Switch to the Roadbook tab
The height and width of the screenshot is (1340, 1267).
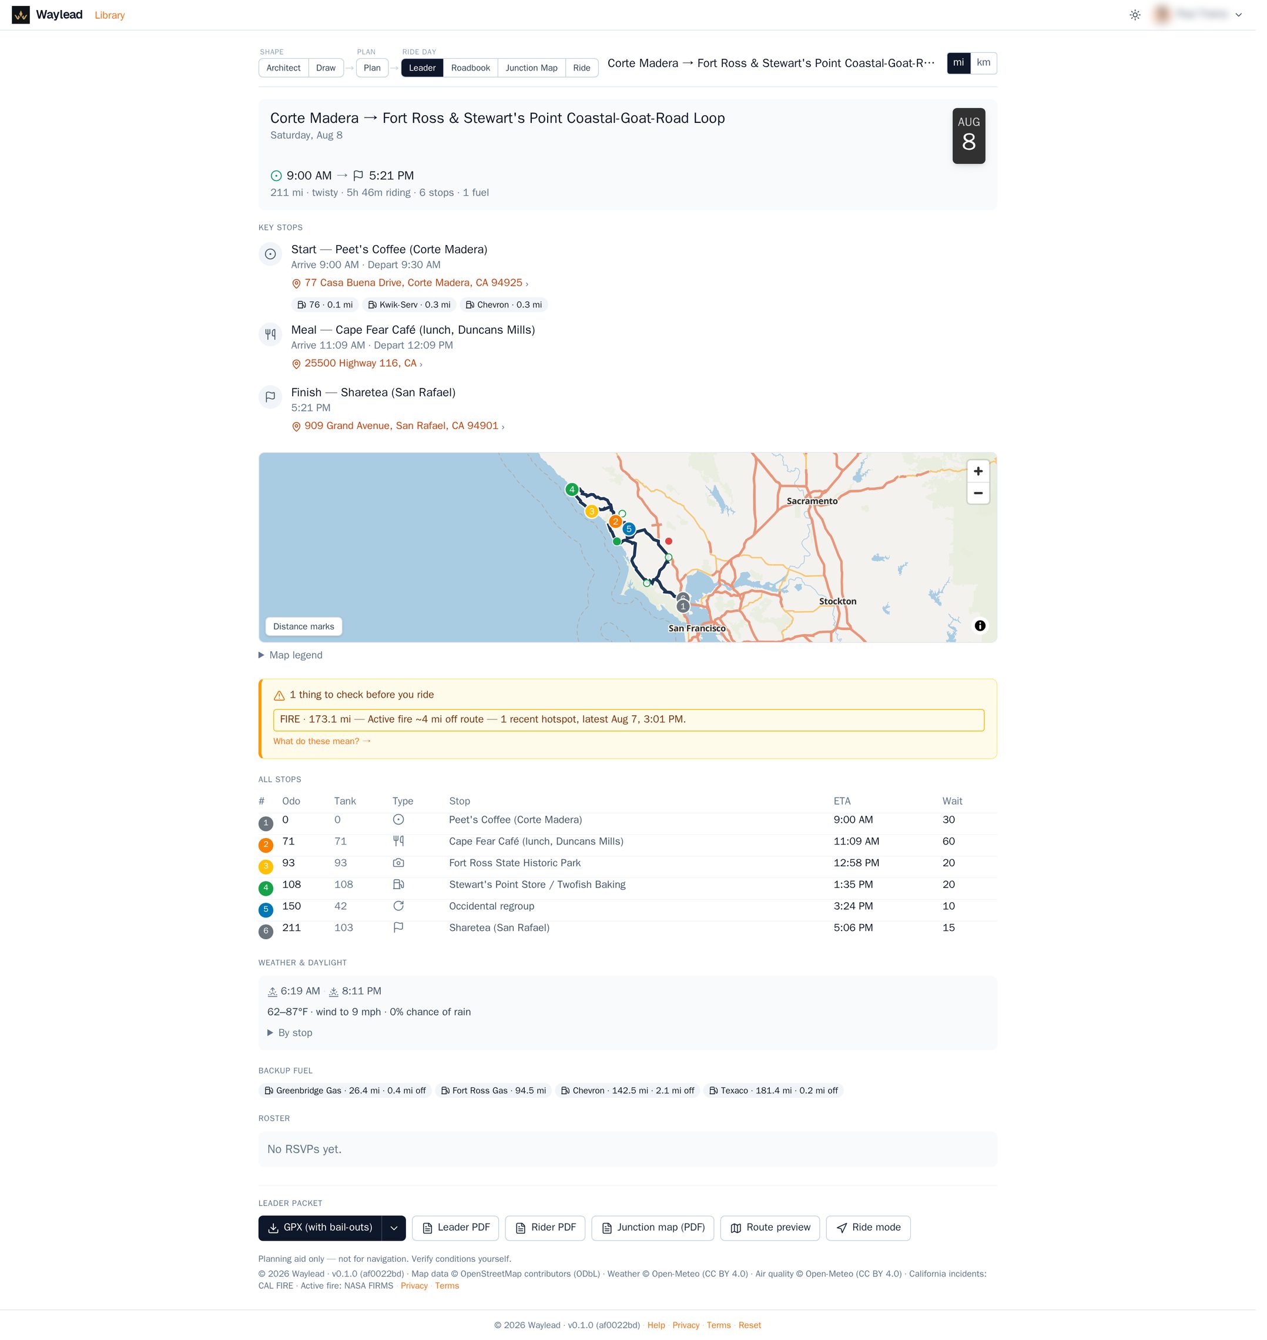click(475, 68)
